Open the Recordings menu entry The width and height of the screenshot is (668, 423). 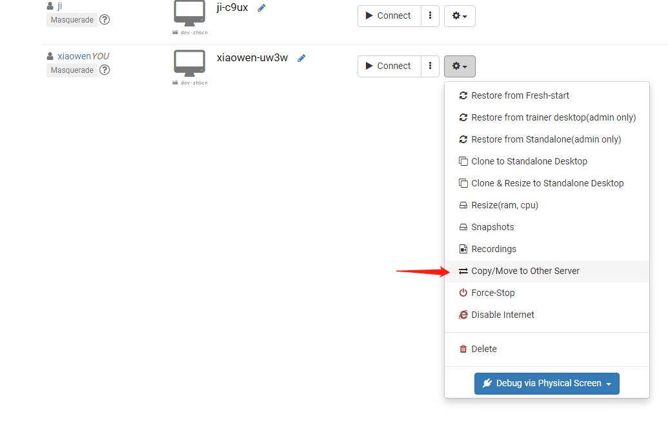[547, 249]
